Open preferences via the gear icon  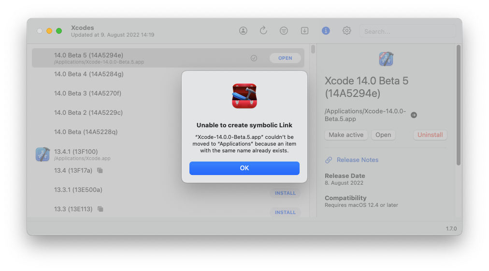(347, 30)
